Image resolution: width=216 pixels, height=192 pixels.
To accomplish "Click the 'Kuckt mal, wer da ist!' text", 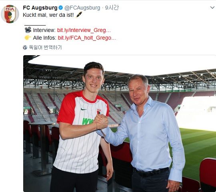I will click(x=48, y=15).
